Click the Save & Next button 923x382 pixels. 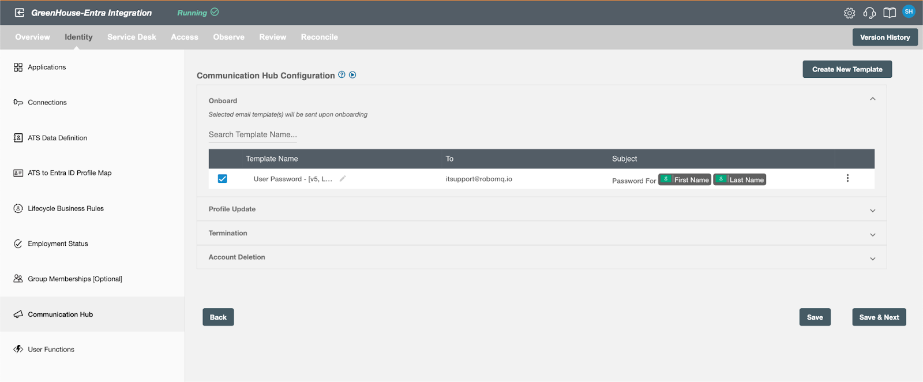click(879, 317)
